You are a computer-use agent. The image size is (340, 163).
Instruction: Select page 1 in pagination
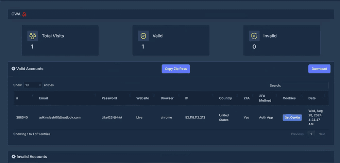(311, 134)
